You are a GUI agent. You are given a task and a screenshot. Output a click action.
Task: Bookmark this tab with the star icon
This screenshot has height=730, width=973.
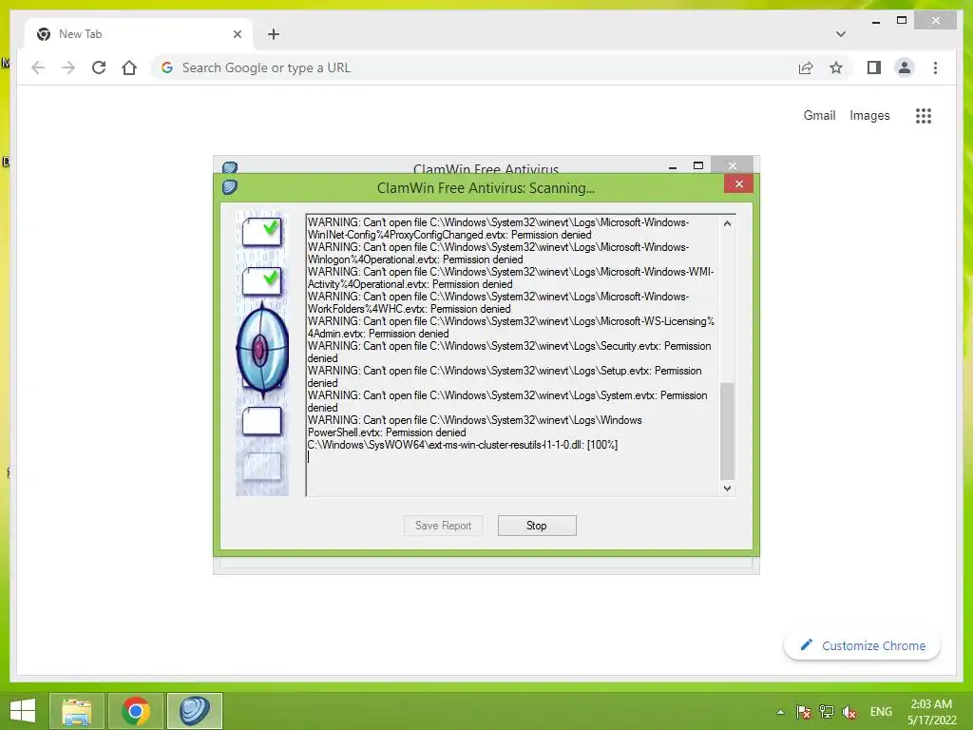pyautogui.click(x=836, y=67)
